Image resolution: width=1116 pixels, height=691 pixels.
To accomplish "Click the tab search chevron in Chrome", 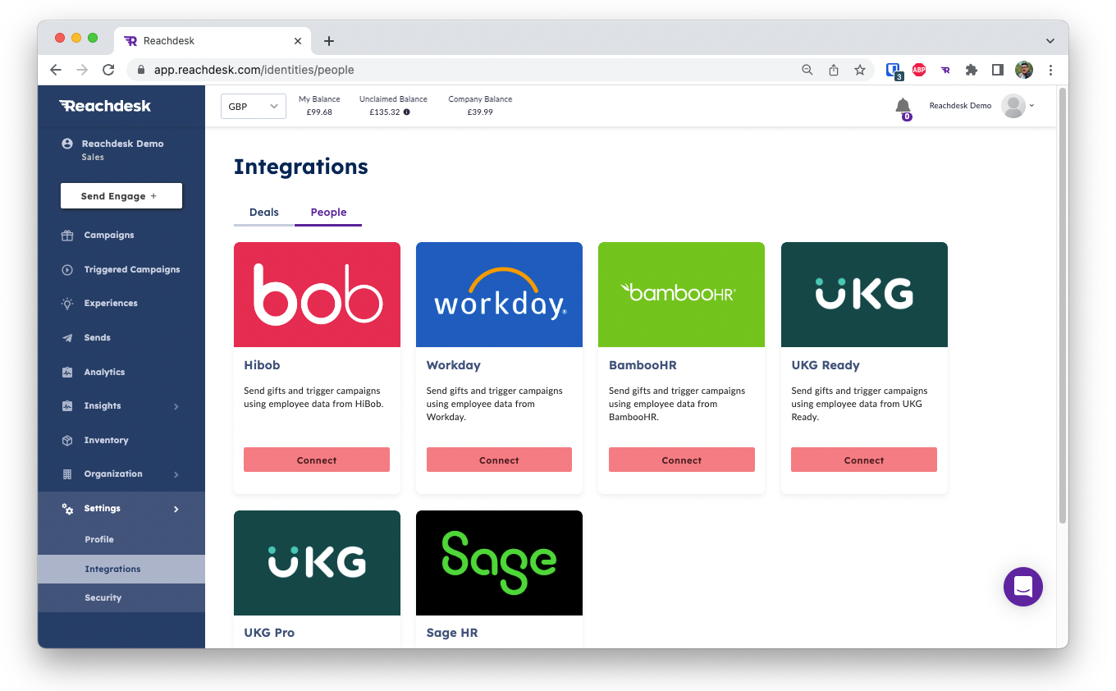I will tap(1050, 40).
